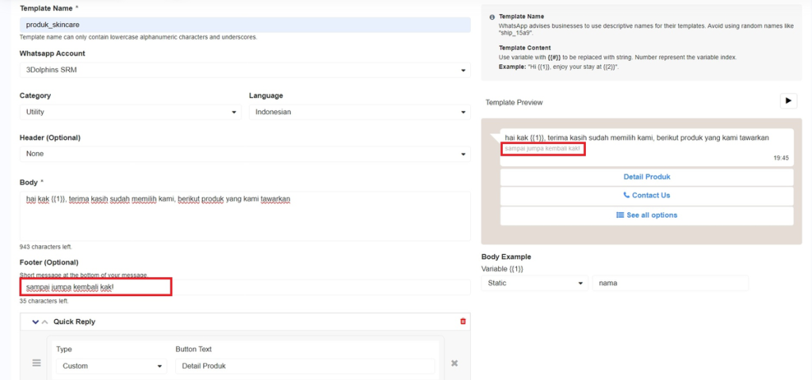
Task: Collapse Quick Reply using the down chevron
Action: [x=36, y=321]
